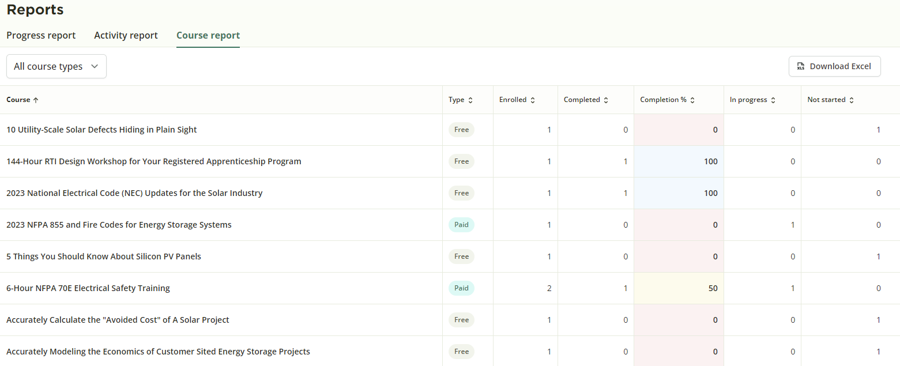The image size is (900, 366).
Task: Sort by Type column arrows icon
Action: click(470, 100)
